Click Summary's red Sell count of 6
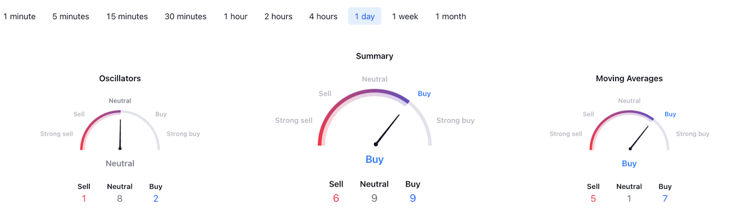The image size is (748, 221). coord(336,198)
